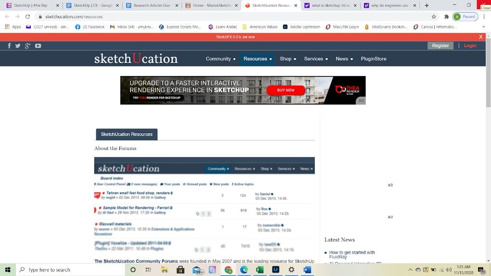Dismiss the SketchFX 3.0 red banner
The height and width of the screenshot is (276, 491).
tap(481, 37)
